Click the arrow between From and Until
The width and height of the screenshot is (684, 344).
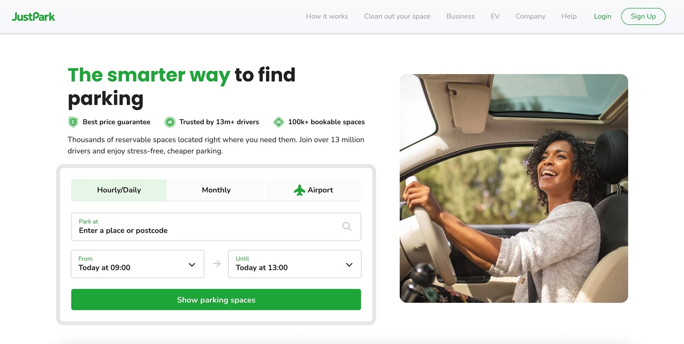(x=216, y=264)
